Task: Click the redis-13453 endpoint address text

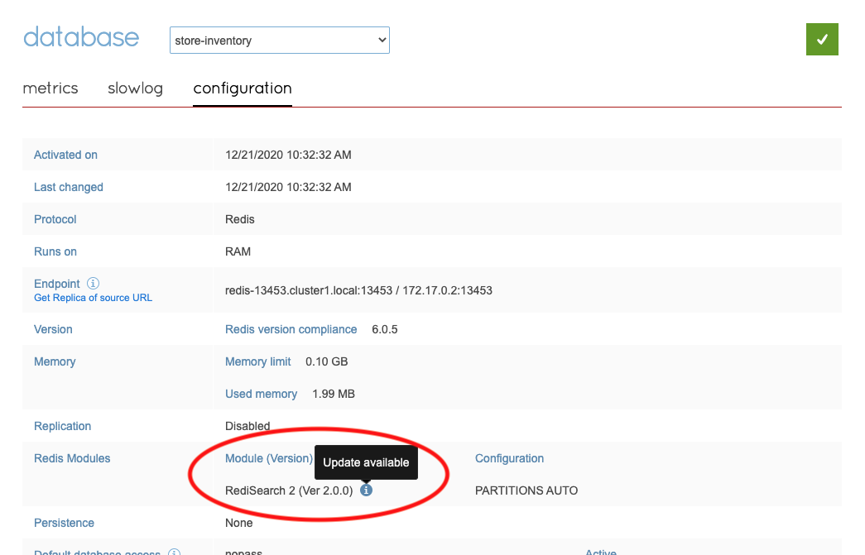Action: [x=358, y=290]
